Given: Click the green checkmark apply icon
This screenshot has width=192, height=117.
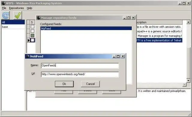Looking at the screenshot, I should [x=18, y=15].
